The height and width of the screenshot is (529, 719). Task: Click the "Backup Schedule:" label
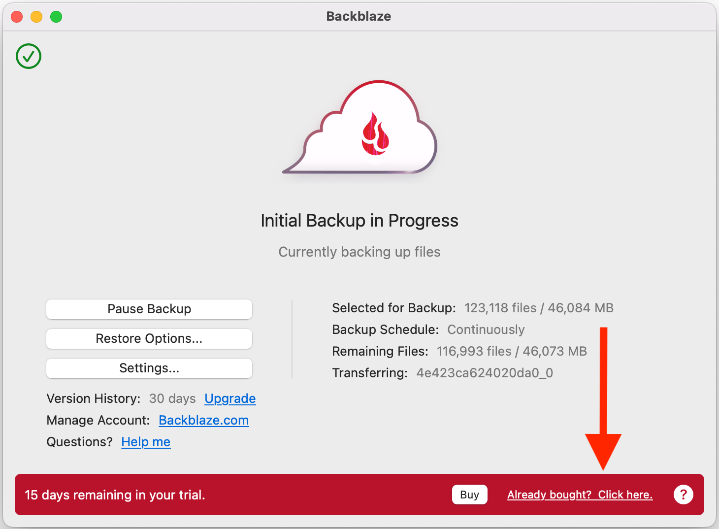[x=386, y=330]
